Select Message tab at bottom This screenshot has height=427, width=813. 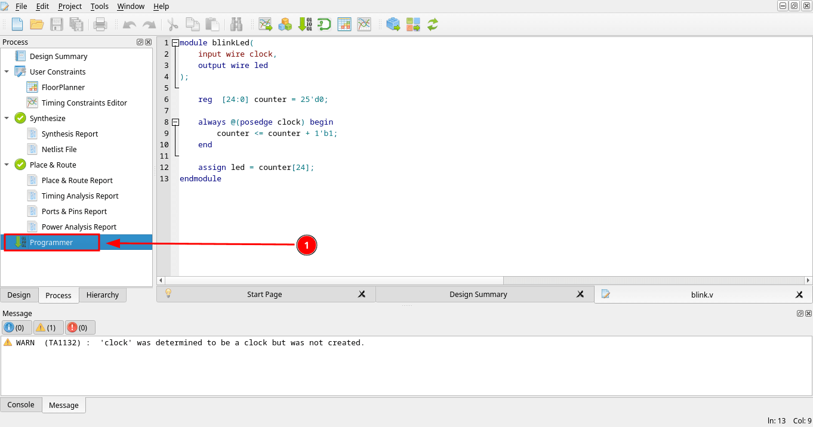coord(64,405)
